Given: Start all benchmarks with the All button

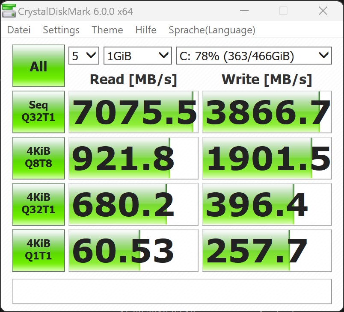Looking at the screenshot, I should tap(39, 66).
